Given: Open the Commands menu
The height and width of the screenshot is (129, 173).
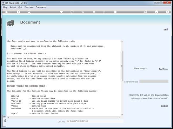Looking at the screenshot, I should click(x=41, y=7).
